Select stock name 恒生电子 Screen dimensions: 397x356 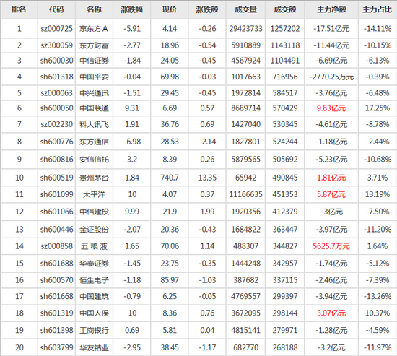[94, 280]
